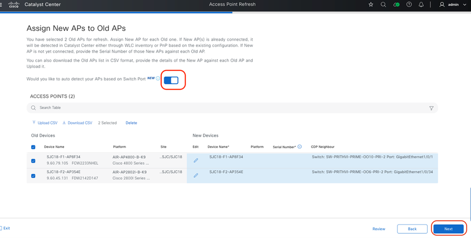
Task: Click platform AIR-AP2802I-B-K9
Action: [130, 172]
